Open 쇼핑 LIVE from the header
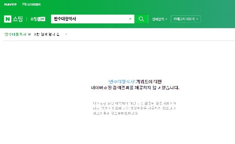 coord(38,19)
